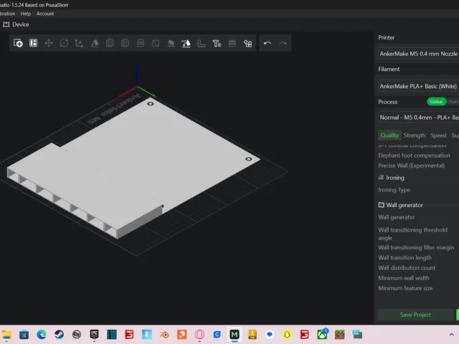Screen dimensions: 459x344
Task: Open Steam from the taskbar
Action: (x=59, y=334)
